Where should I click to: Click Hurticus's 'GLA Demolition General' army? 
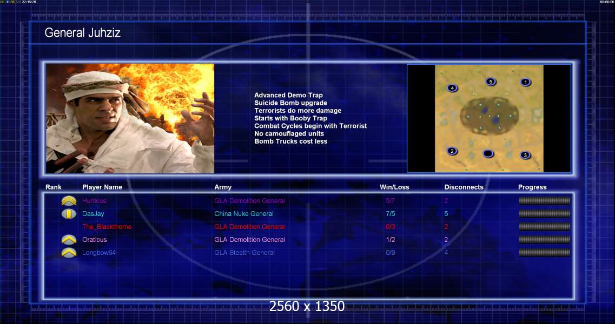click(x=249, y=201)
